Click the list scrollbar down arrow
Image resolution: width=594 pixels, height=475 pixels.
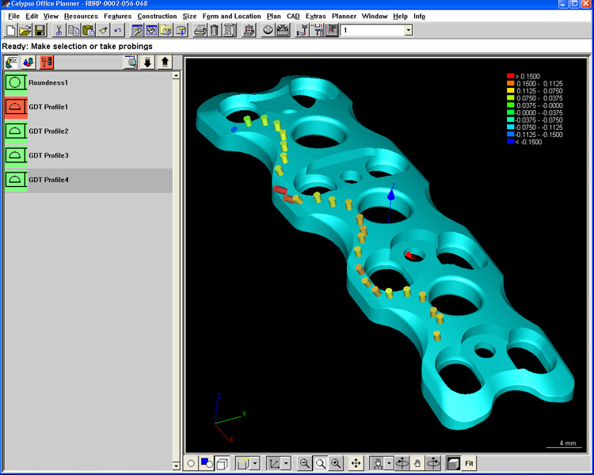pyautogui.click(x=176, y=465)
